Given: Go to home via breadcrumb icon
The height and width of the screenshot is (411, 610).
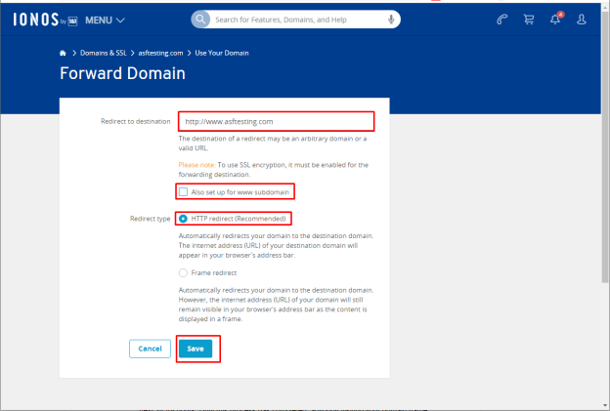Looking at the screenshot, I should point(63,53).
